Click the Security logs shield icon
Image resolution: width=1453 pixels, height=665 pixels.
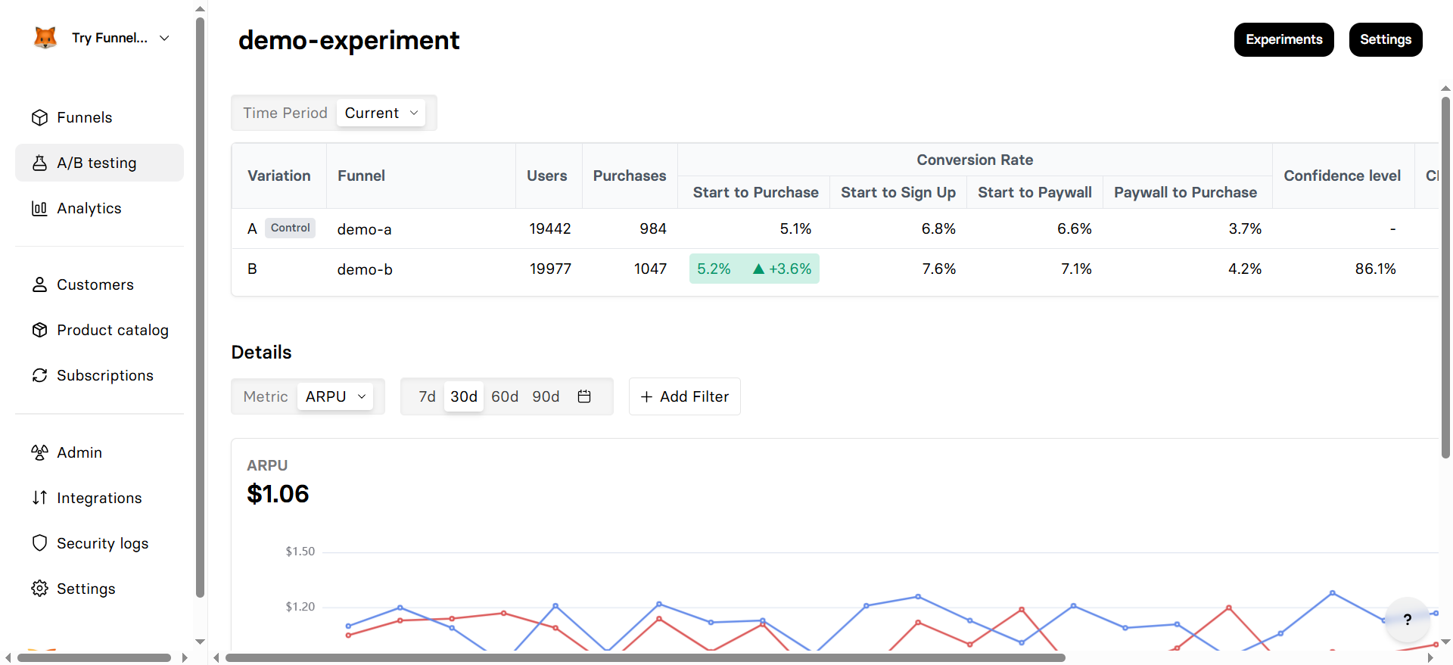(x=39, y=543)
